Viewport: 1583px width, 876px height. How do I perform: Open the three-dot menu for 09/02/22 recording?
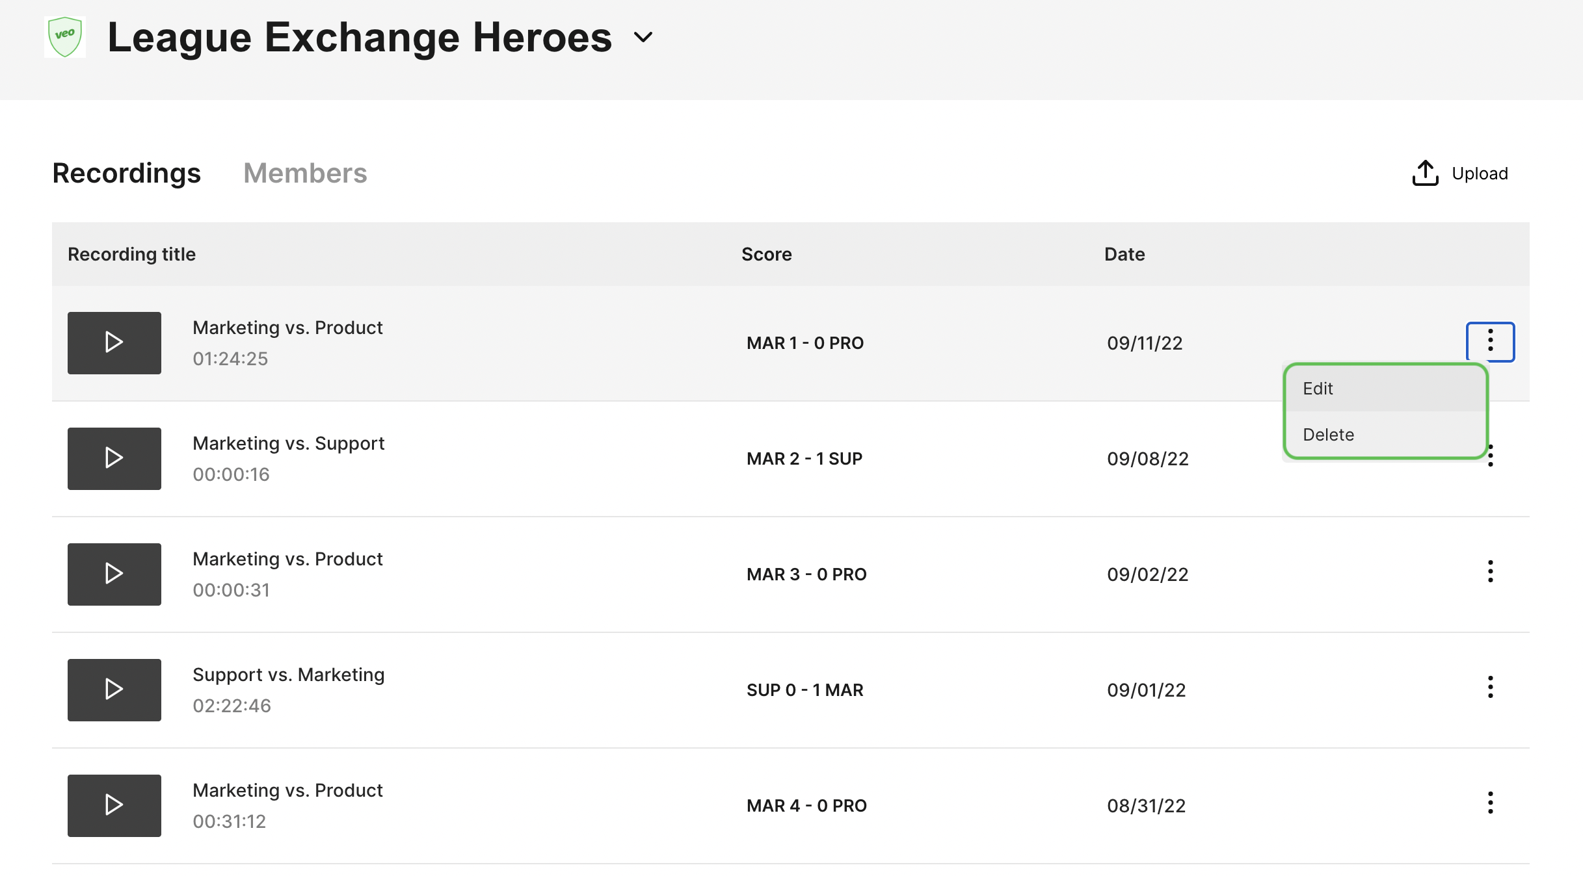(1490, 573)
